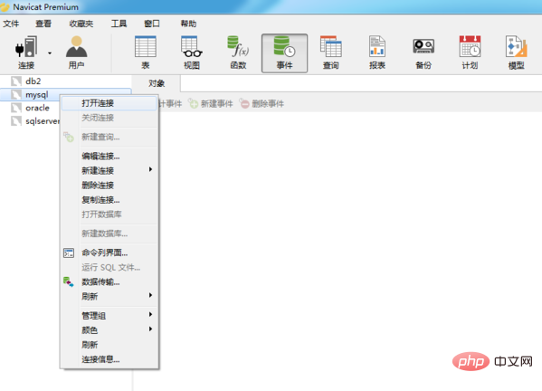The width and height of the screenshot is (542, 391).
Task: Choose 新建查询... in context menu
Action: tap(109, 137)
